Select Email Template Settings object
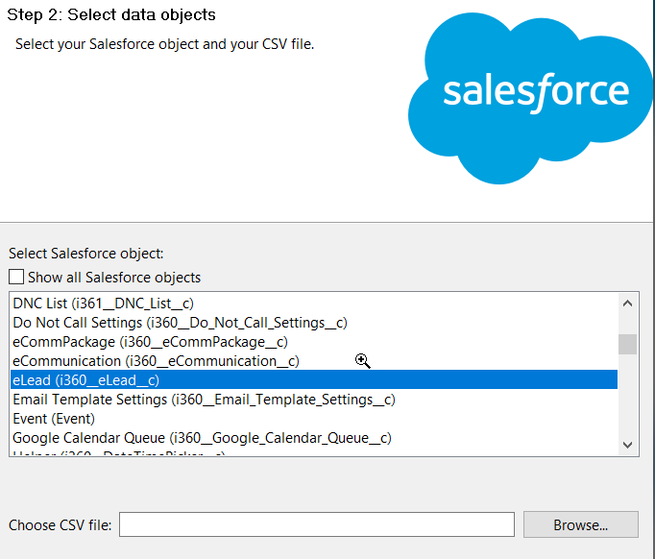Screen dimensions: 655x559 point(314,400)
